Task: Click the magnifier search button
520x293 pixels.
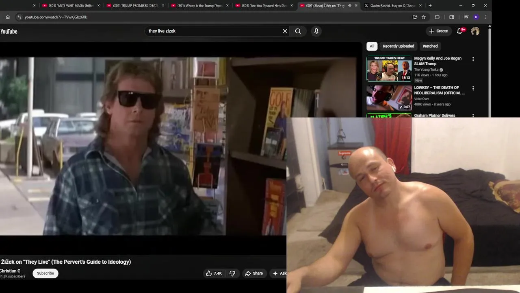Action: pyautogui.click(x=298, y=31)
